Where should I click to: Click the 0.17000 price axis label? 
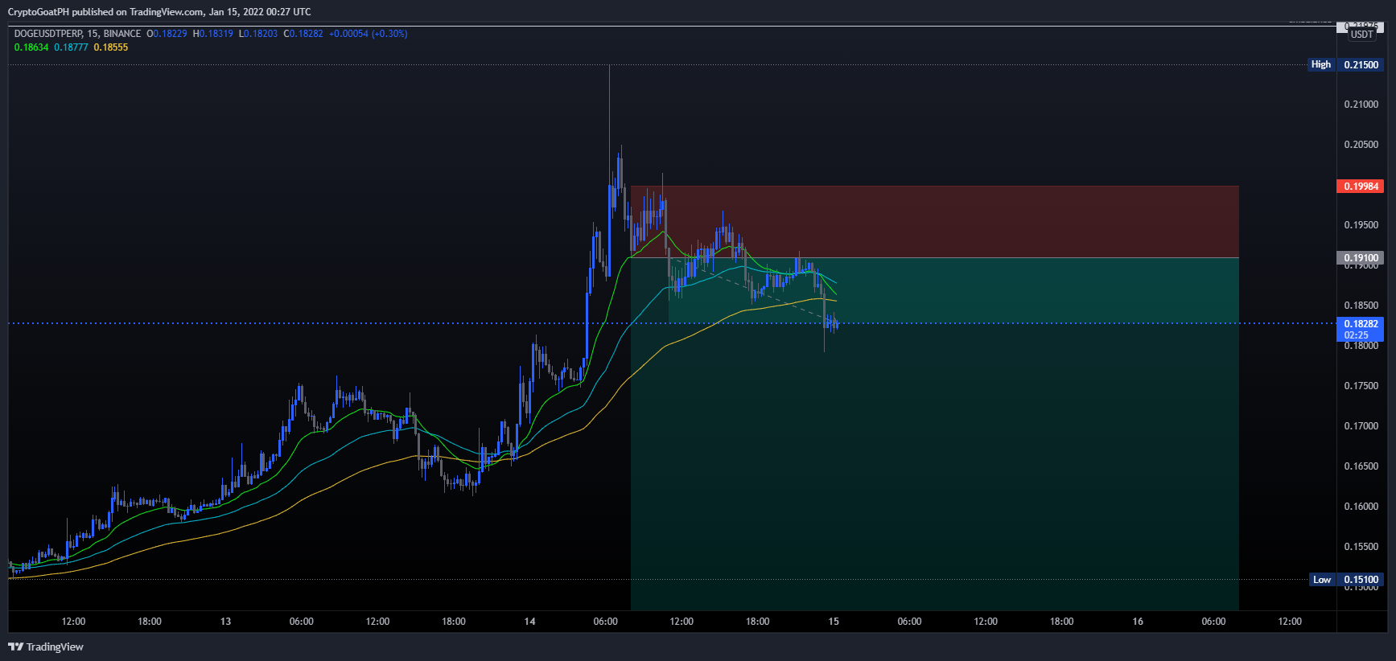tap(1361, 426)
